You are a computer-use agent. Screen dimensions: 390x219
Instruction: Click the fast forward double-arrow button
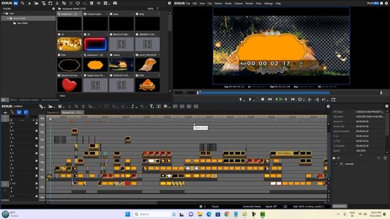[293, 99]
